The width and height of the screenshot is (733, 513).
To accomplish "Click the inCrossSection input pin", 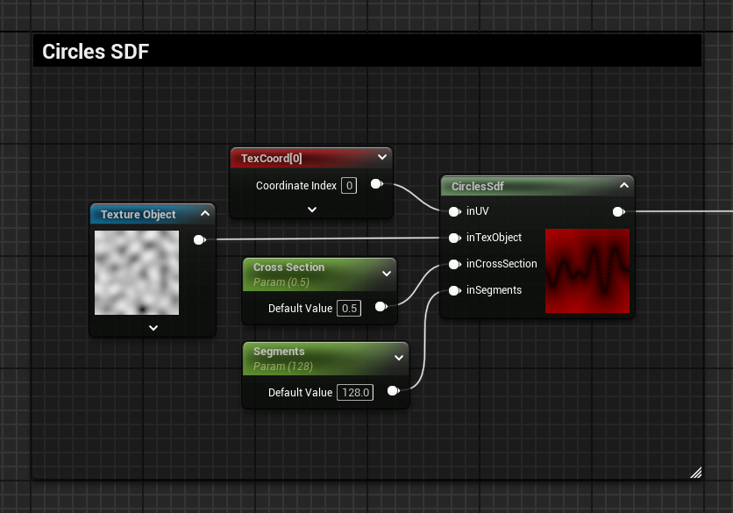I will point(454,264).
